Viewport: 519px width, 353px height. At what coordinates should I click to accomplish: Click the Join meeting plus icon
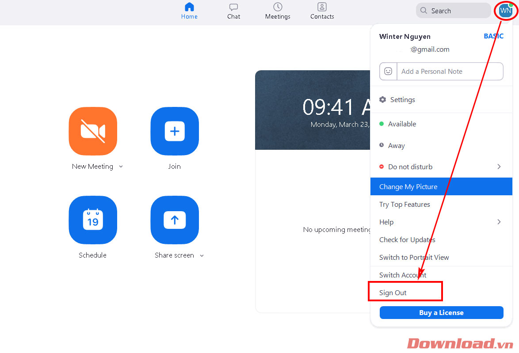175,131
